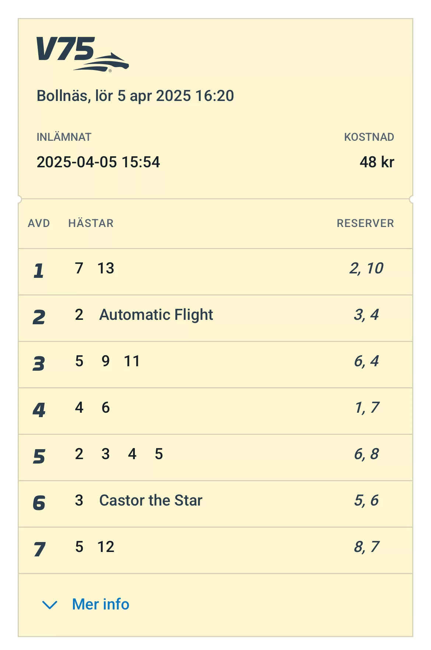Click the leg 5 number icon
The image size is (431, 650).
[39, 457]
